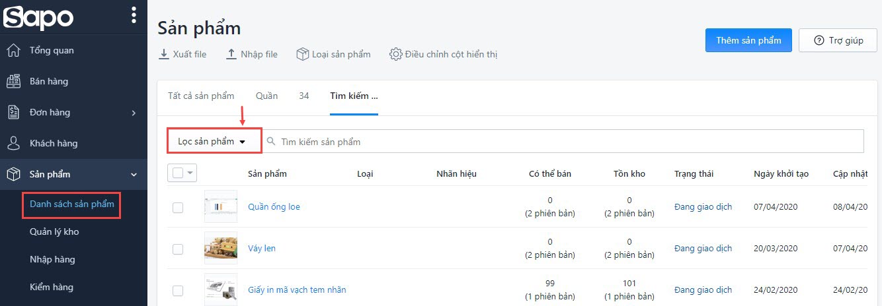Click the Xuất file download icon

click(x=164, y=54)
